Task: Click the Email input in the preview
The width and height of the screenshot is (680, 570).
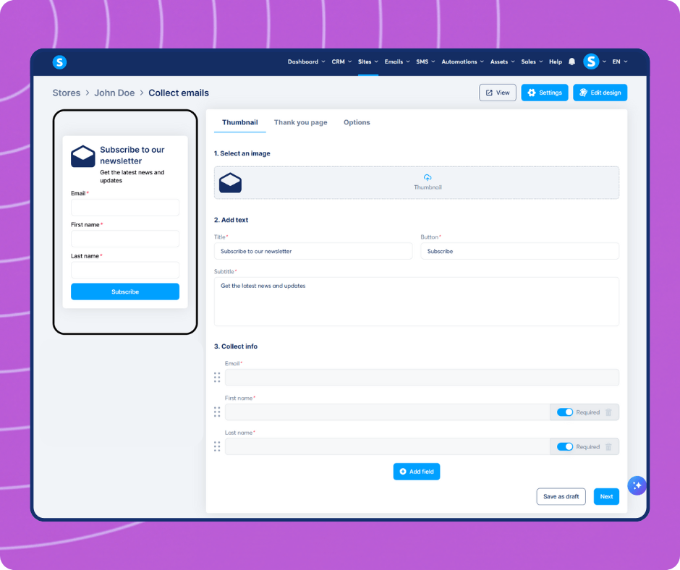Action: [x=125, y=208]
